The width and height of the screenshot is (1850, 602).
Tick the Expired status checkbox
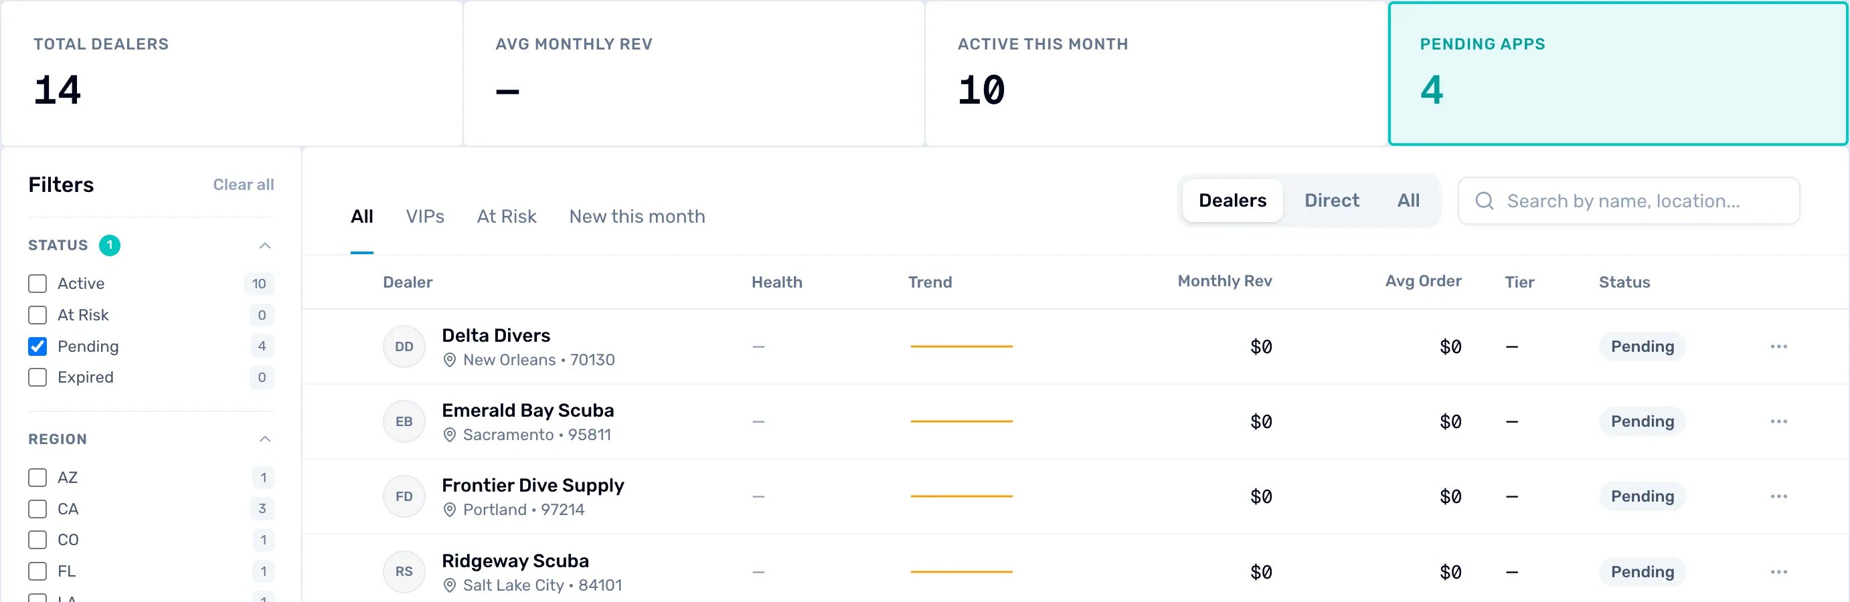(x=37, y=377)
